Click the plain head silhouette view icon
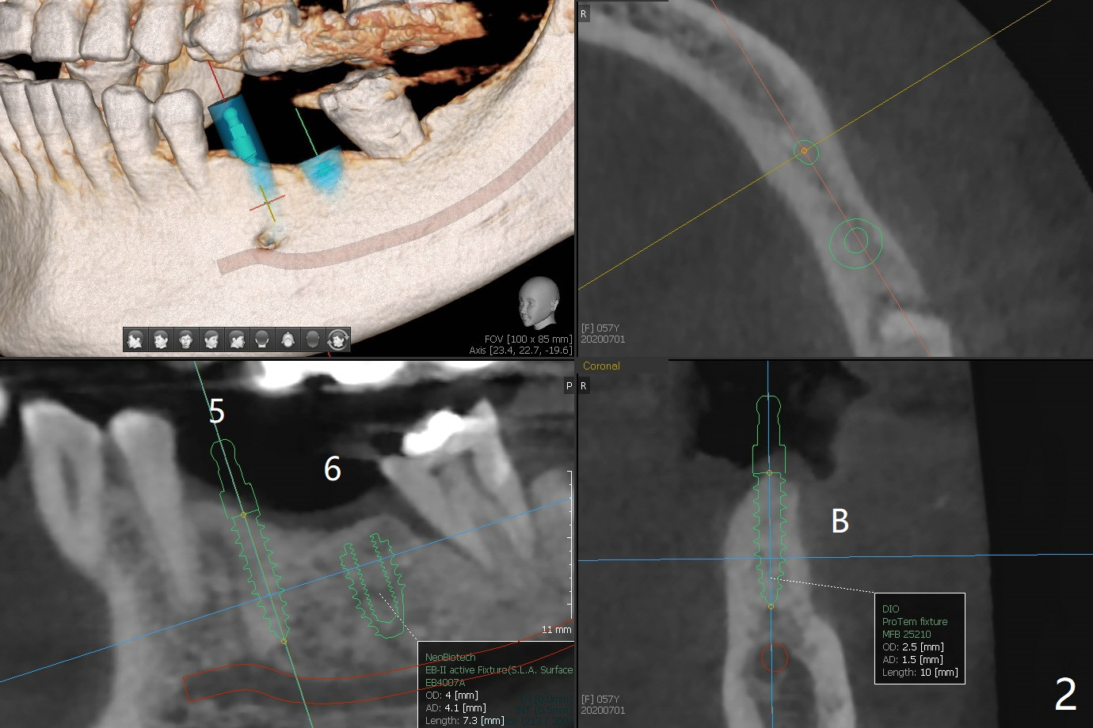The image size is (1093, 728). pyautogui.click(x=313, y=340)
